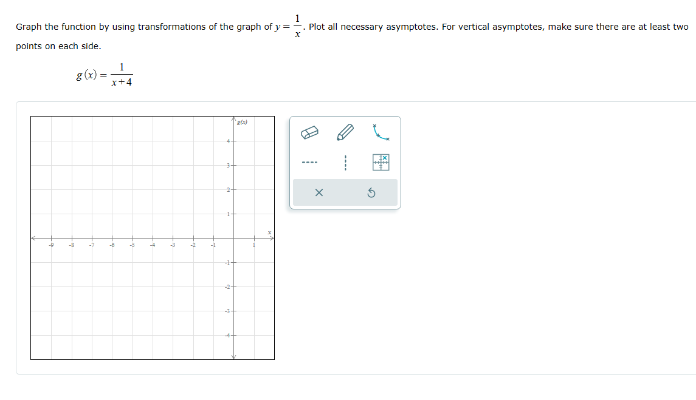Click the grid intersection at (-5, -1)
Viewport: 696px width, 400px height.
(132, 262)
